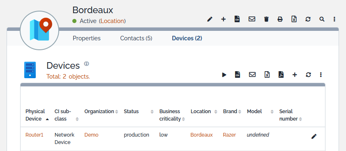Add a new device with plus icon
The height and width of the screenshot is (151, 346).
295,75
